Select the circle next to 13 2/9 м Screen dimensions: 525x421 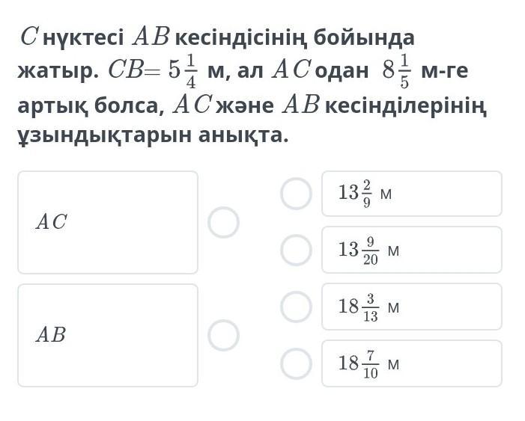tap(296, 194)
